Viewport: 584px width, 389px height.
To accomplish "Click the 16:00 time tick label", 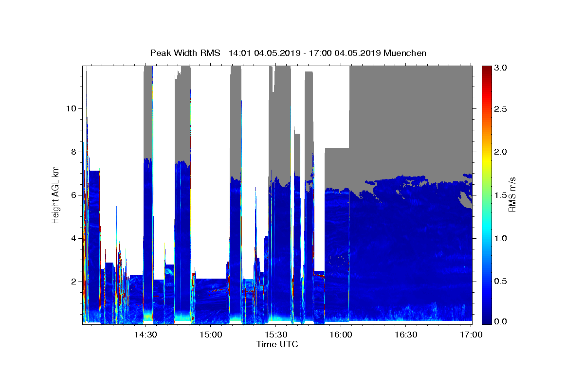I will [340, 335].
